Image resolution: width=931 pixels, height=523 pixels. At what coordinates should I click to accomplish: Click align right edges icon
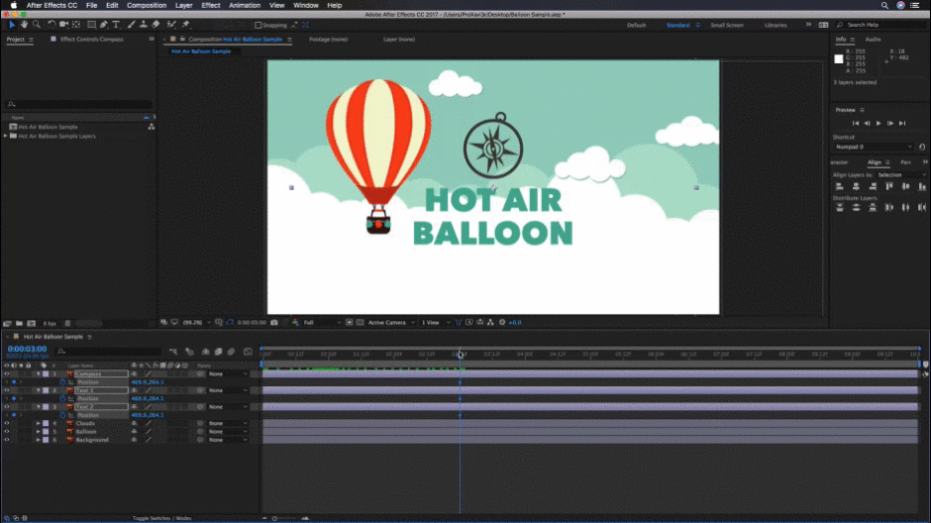click(x=873, y=186)
